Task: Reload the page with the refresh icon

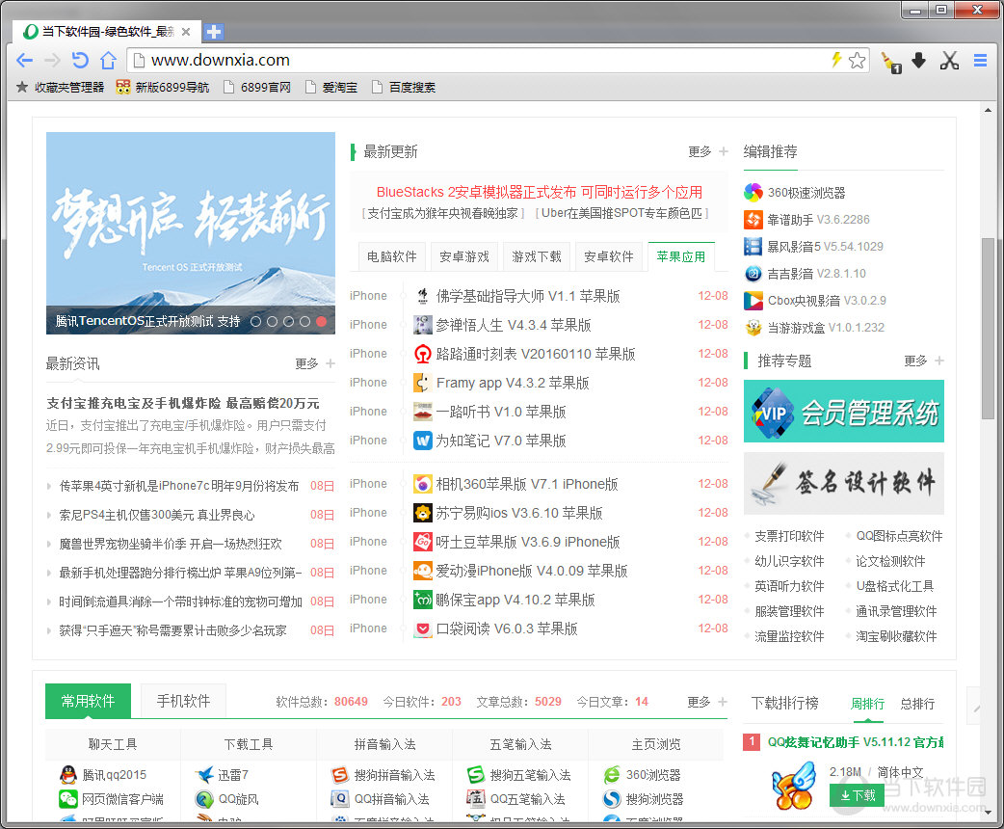Action: pos(79,60)
